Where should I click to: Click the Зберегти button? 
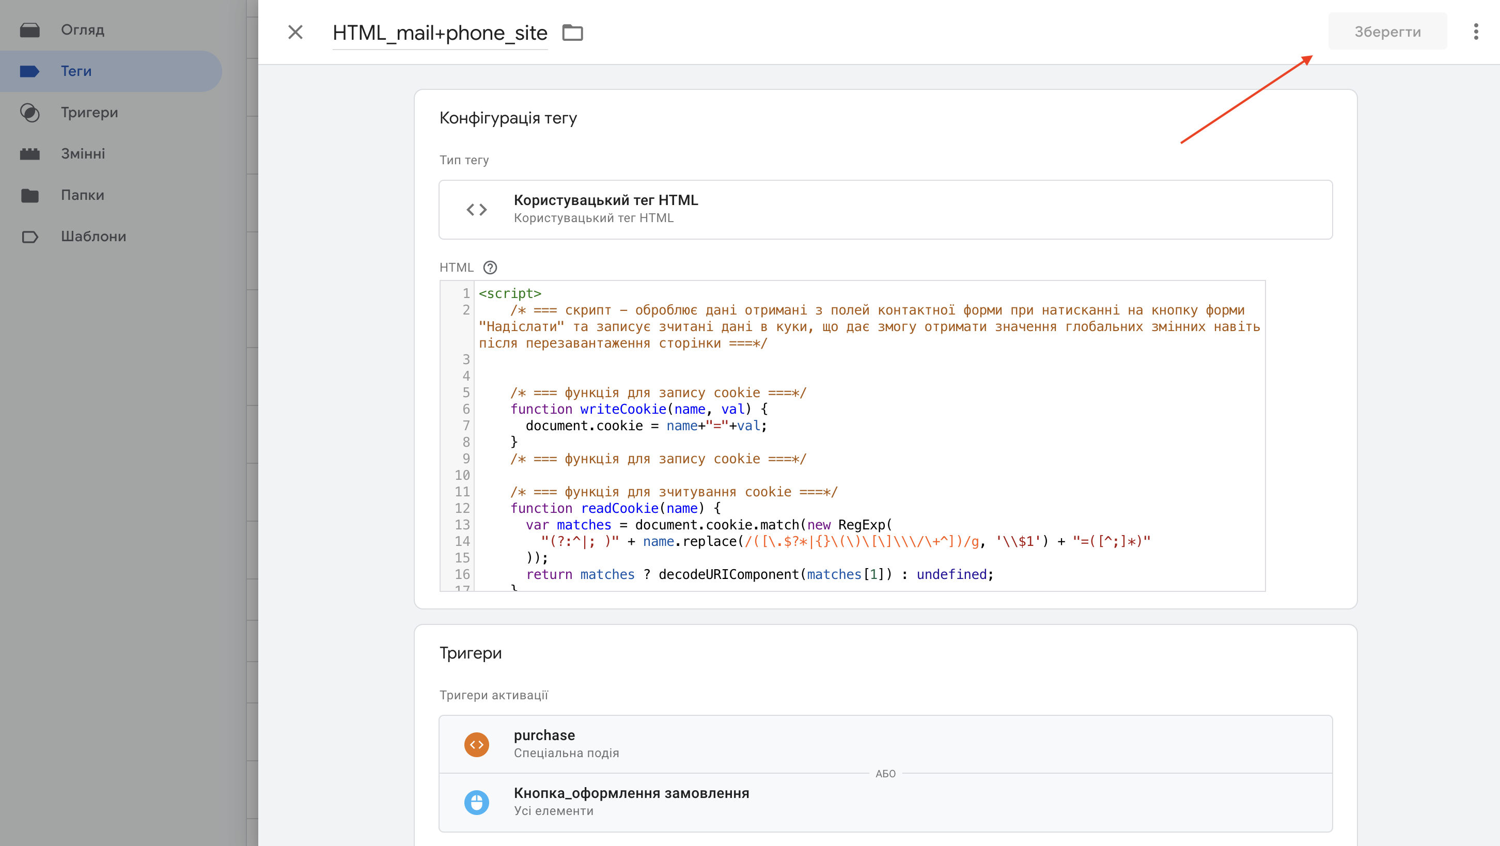pos(1387,32)
